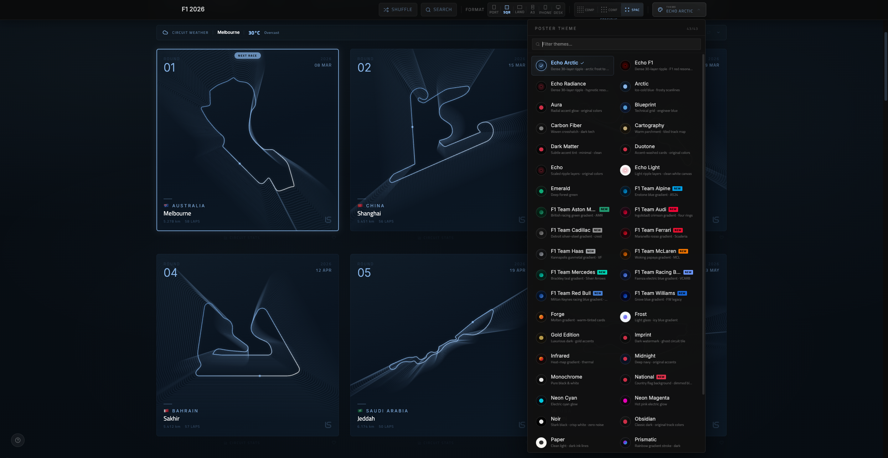Set COMP compact density toggle

[x=585, y=10]
